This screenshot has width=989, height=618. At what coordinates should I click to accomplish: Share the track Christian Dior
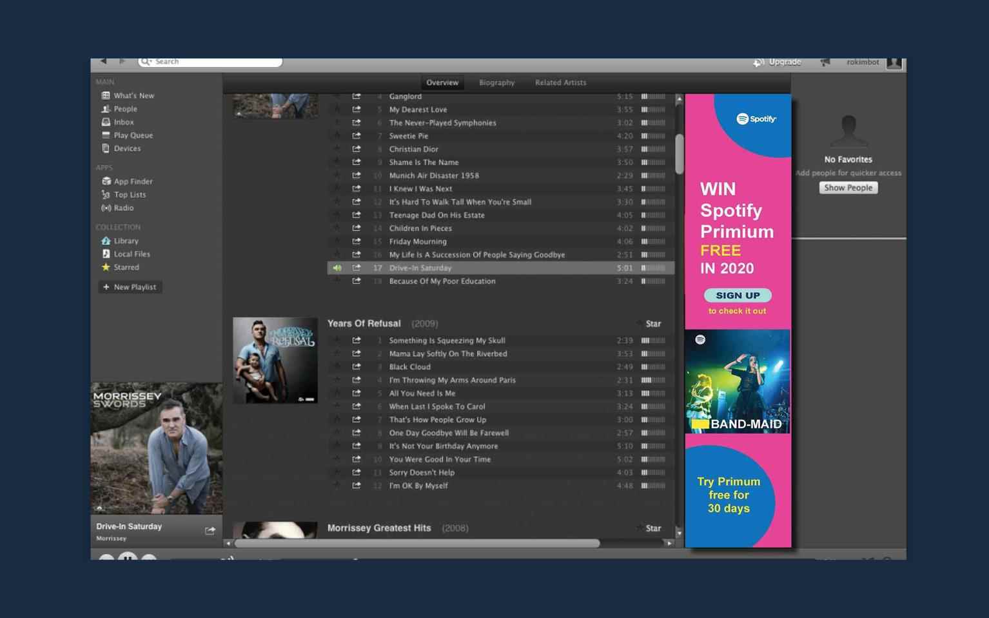356,149
